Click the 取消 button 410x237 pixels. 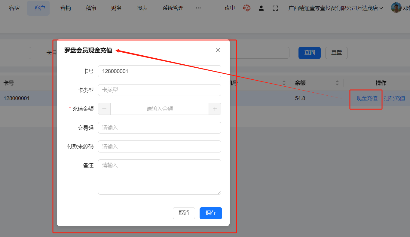click(184, 213)
